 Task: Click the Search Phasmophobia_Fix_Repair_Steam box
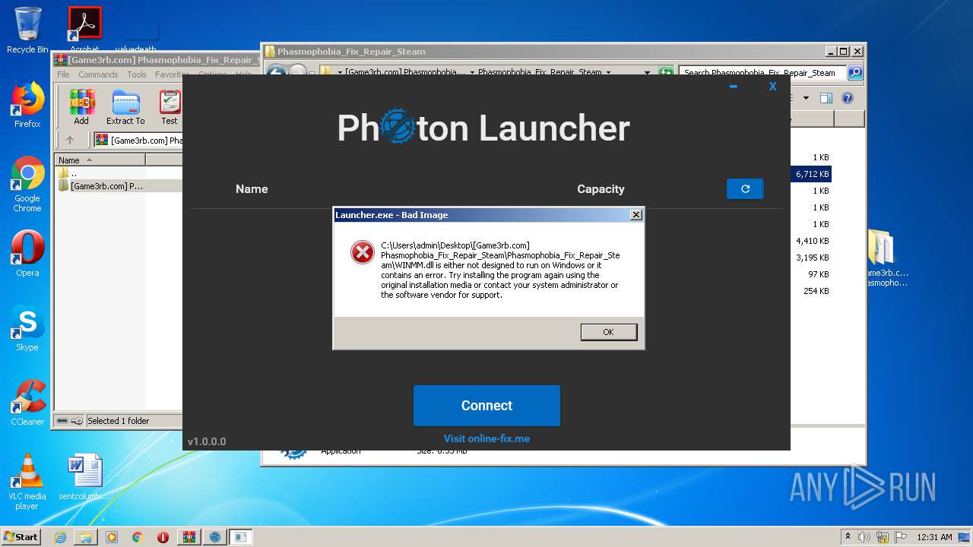(x=762, y=73)
